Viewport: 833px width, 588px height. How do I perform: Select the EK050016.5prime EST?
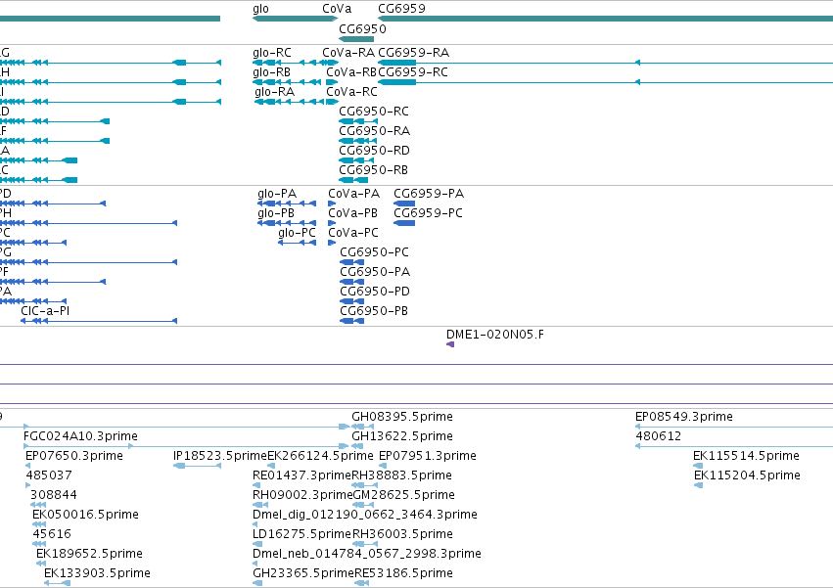coord(39,524)
